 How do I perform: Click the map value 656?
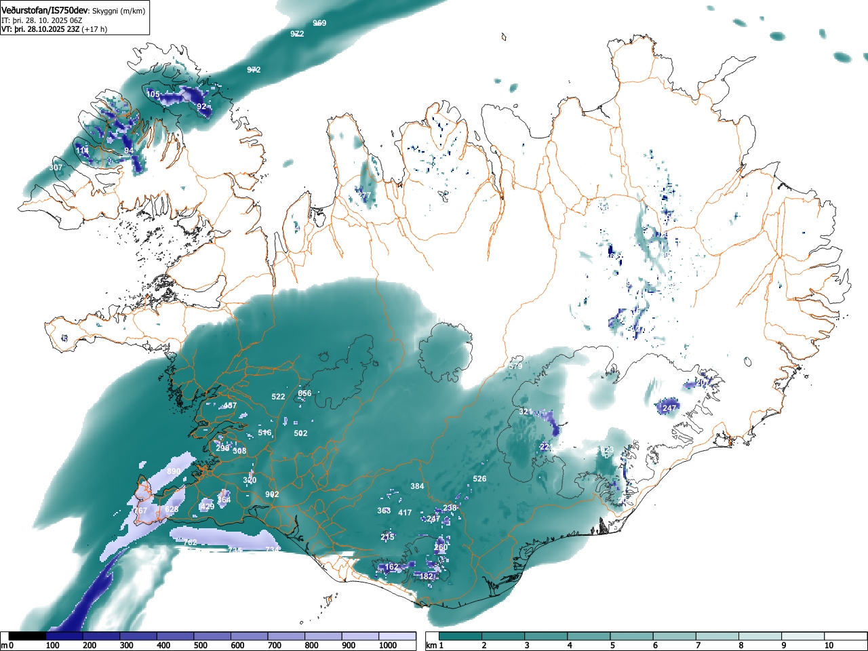(x=304, y=393)
